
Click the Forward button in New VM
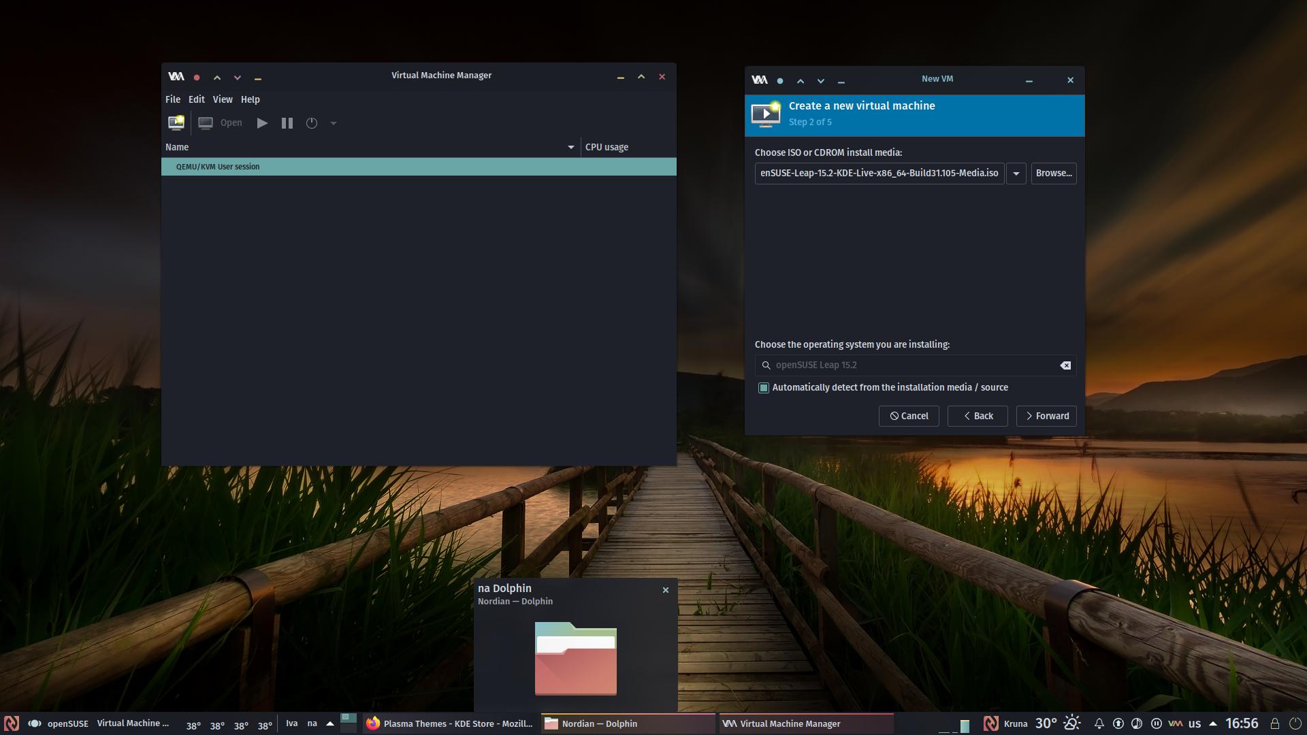(1046, 416)
